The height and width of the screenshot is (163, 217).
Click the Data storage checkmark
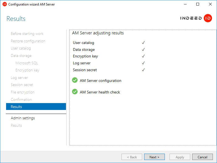point(143,50)
